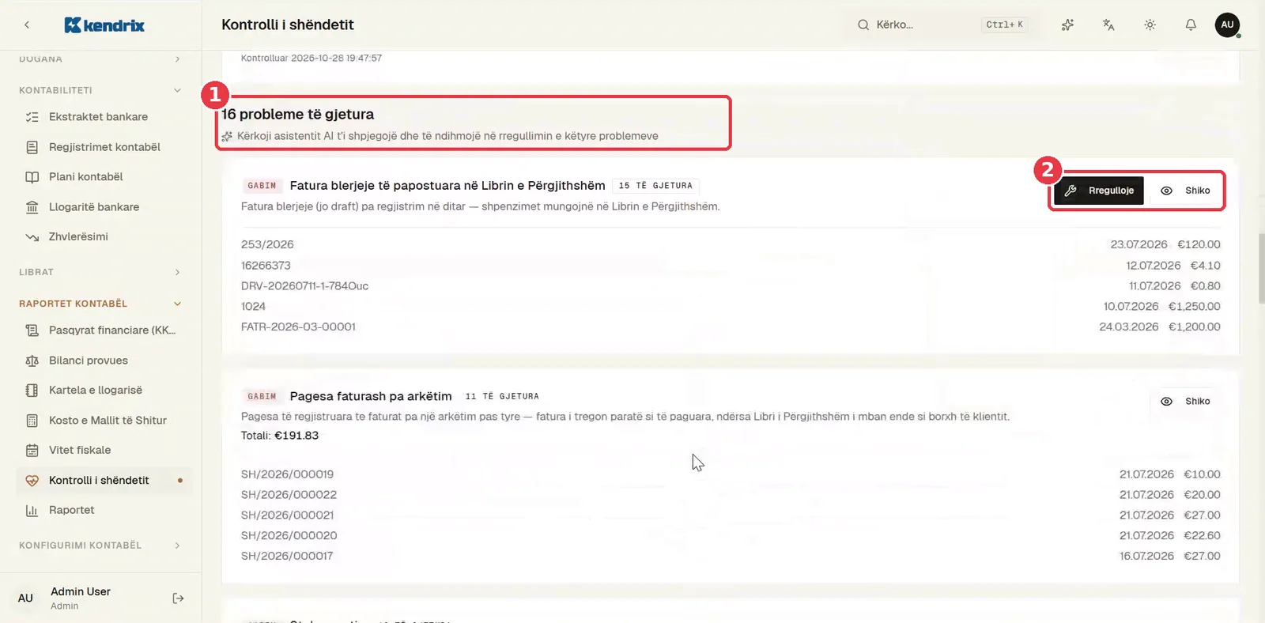Click invoice row 16266373
The image size is (1265, 623).
731,266
